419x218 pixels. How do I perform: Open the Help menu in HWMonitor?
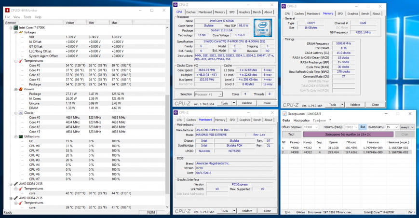38,17
